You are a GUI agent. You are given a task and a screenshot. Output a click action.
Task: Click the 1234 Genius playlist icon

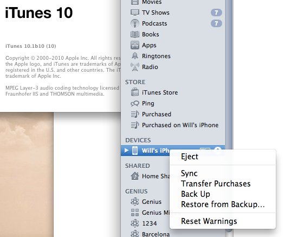click(135, 223)
